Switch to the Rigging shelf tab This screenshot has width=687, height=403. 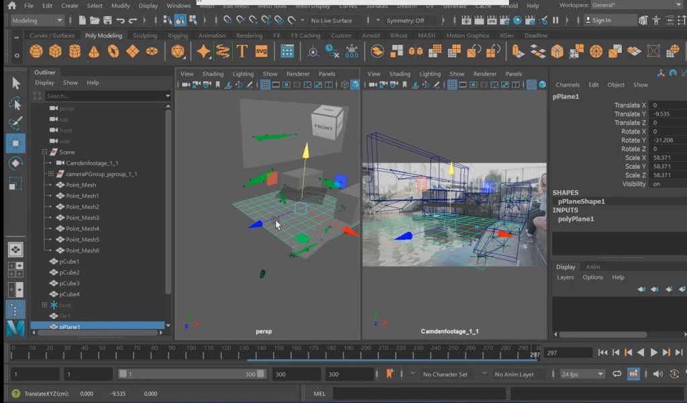point(178,36)
